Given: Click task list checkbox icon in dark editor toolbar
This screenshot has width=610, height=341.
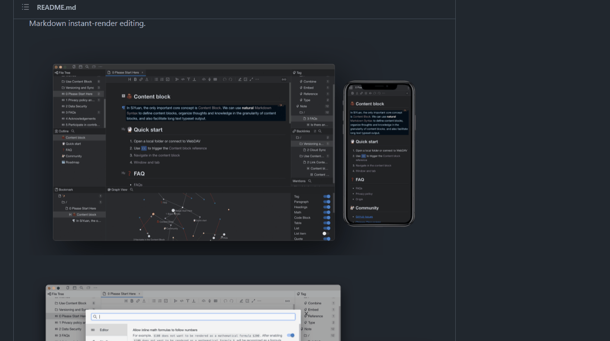Looking at the screenshot, I should click(167, 79).
